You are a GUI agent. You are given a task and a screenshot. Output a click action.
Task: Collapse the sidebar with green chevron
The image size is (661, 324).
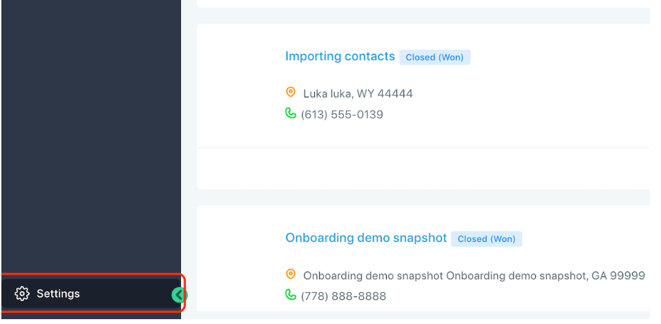point(179,295)
